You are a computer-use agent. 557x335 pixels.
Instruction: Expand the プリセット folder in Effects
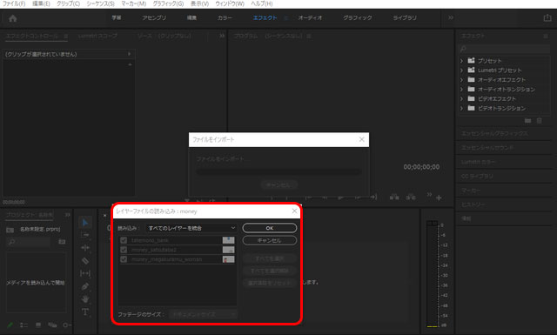pos(461,61)
